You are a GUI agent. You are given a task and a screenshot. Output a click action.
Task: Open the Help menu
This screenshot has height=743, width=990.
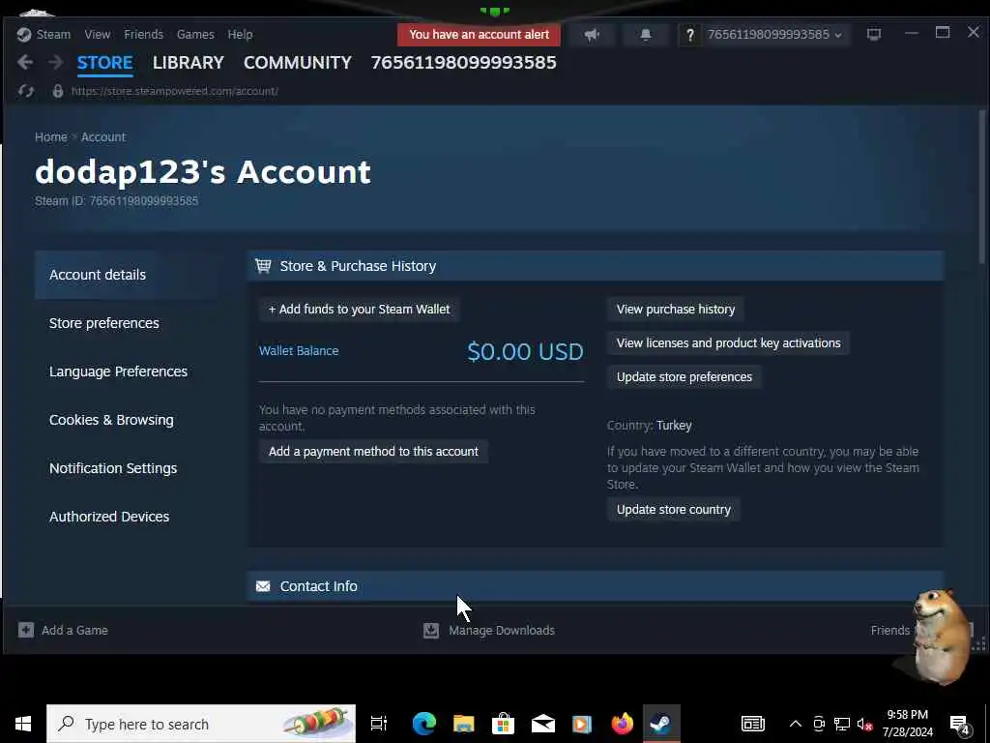click(x=240, y=34)
